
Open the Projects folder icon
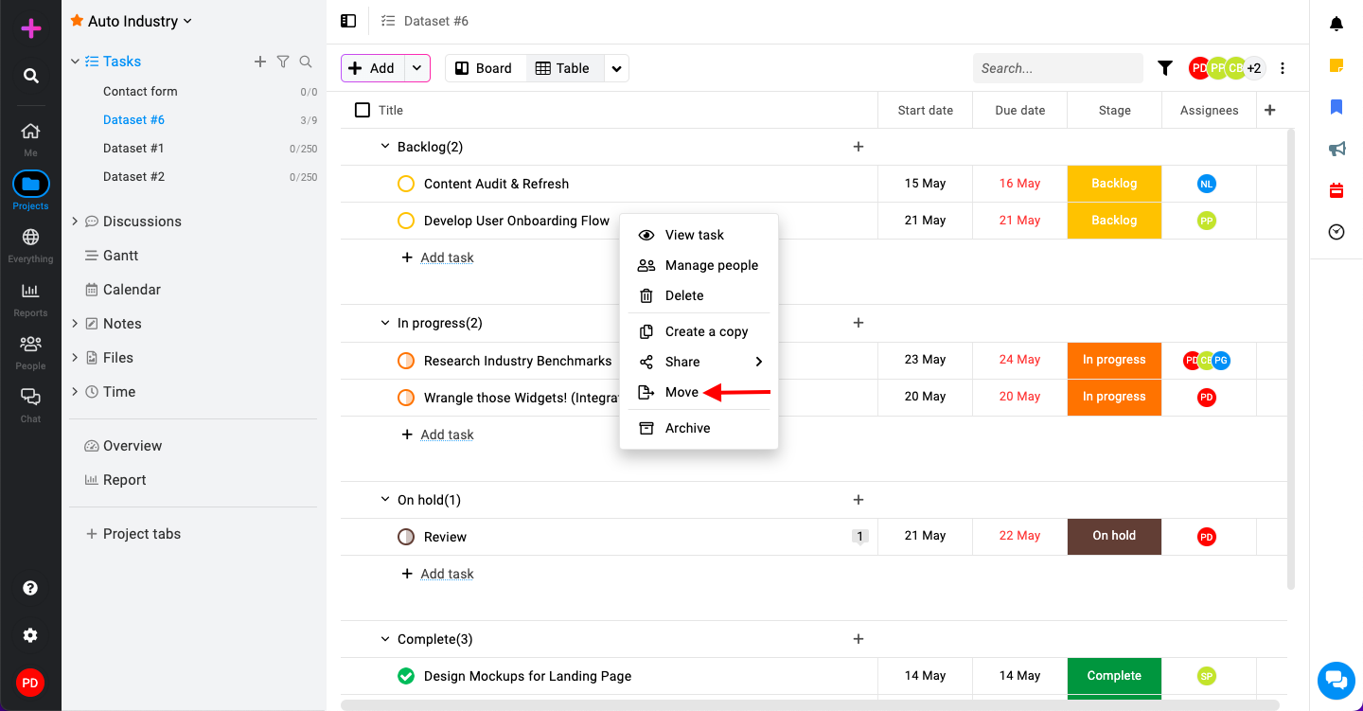[30, 184]
